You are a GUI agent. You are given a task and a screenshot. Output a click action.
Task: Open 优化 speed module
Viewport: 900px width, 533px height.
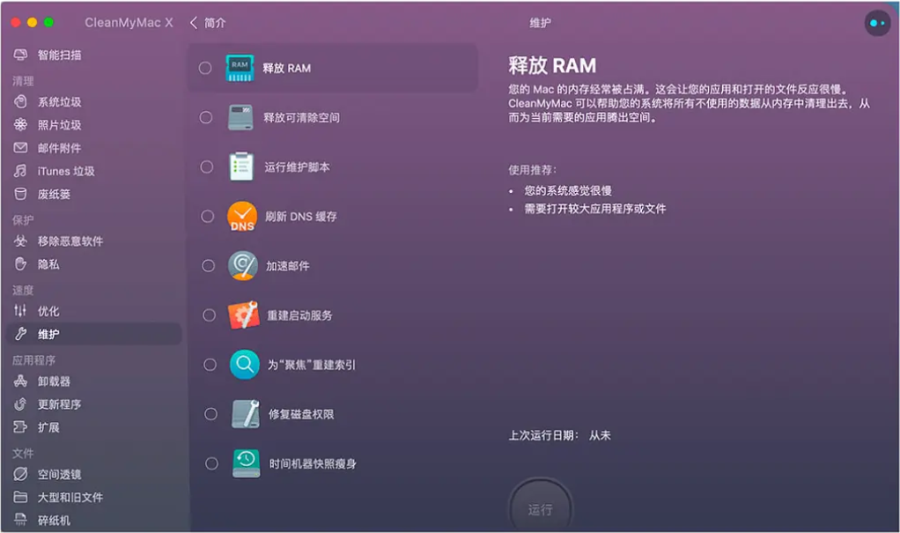pyautogui.click(x=37, y=311)
